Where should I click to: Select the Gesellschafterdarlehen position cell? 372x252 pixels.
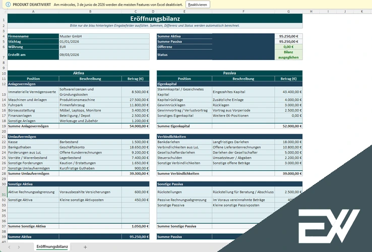coord(184,152)
